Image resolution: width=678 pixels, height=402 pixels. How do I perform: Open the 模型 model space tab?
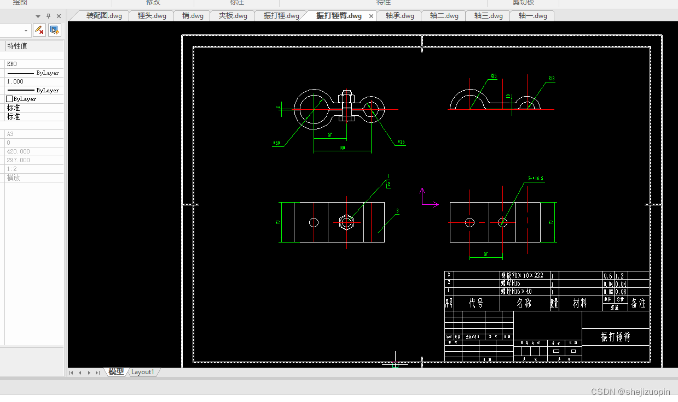click(x=116, y=372)
